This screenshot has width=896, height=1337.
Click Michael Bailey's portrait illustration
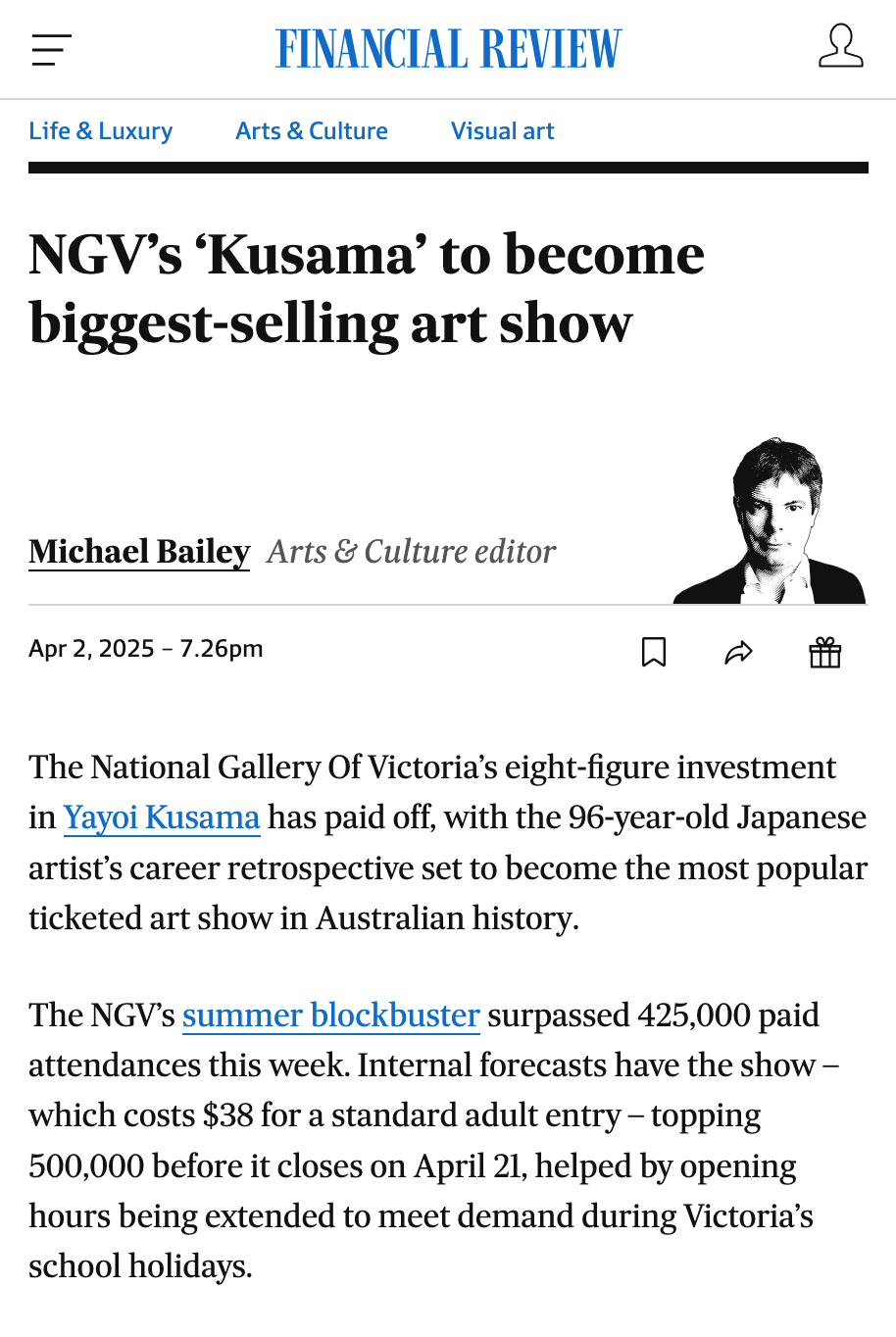773,521
